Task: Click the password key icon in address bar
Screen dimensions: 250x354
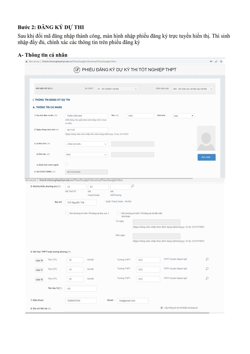Action: click(211, 61)
